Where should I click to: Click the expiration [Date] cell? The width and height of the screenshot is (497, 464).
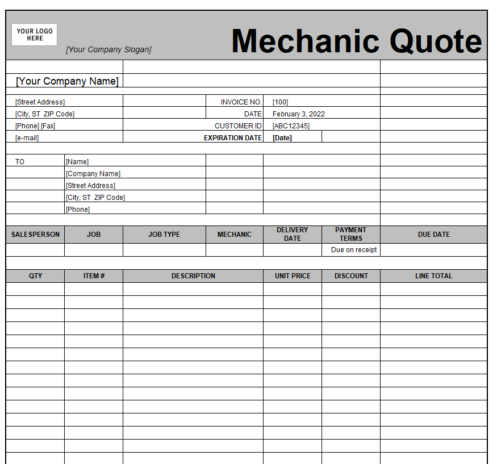(x=293, y=137)
